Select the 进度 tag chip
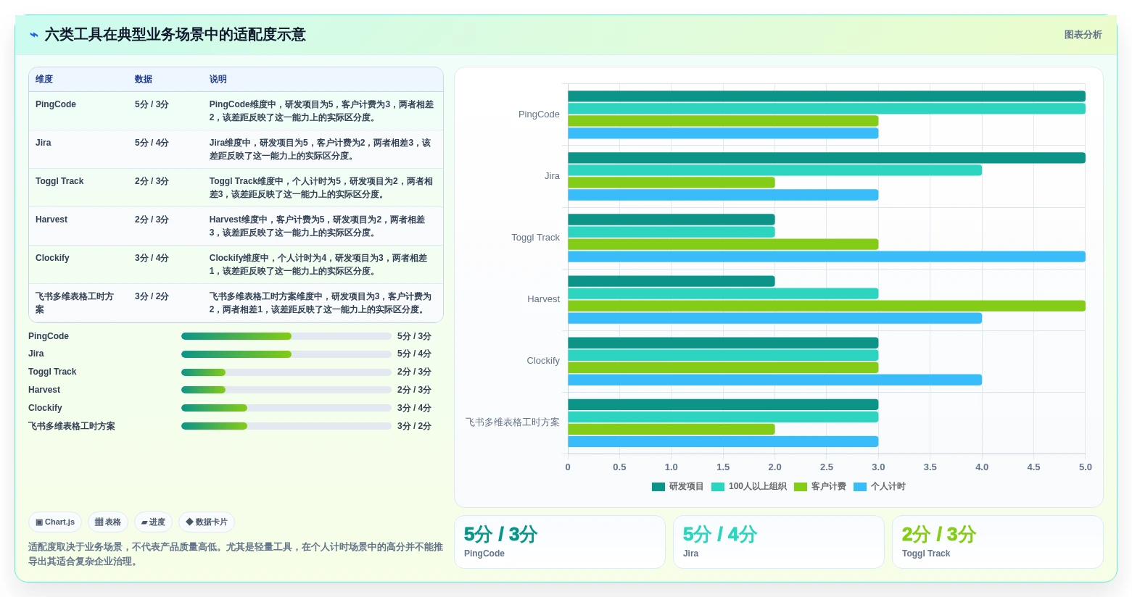 (153, 522)
